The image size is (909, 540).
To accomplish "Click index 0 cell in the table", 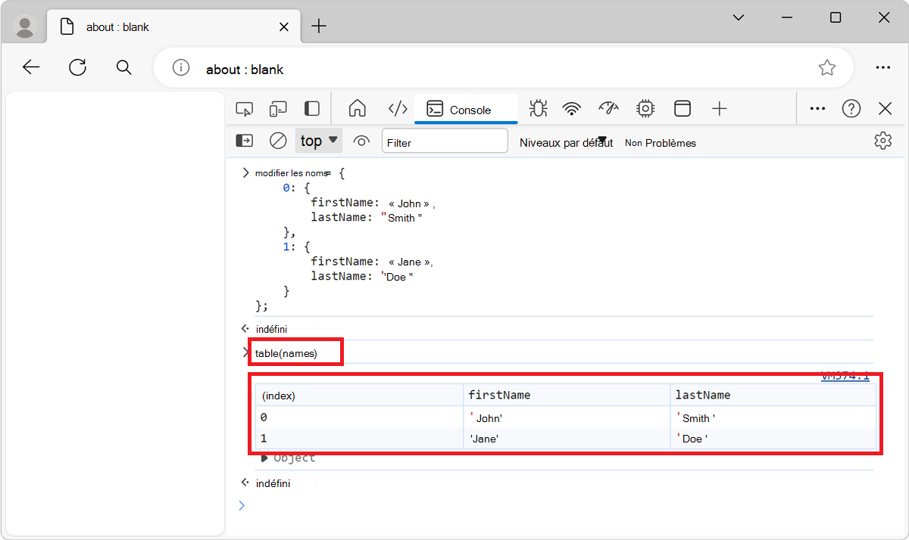I will (x=359, y=417).
